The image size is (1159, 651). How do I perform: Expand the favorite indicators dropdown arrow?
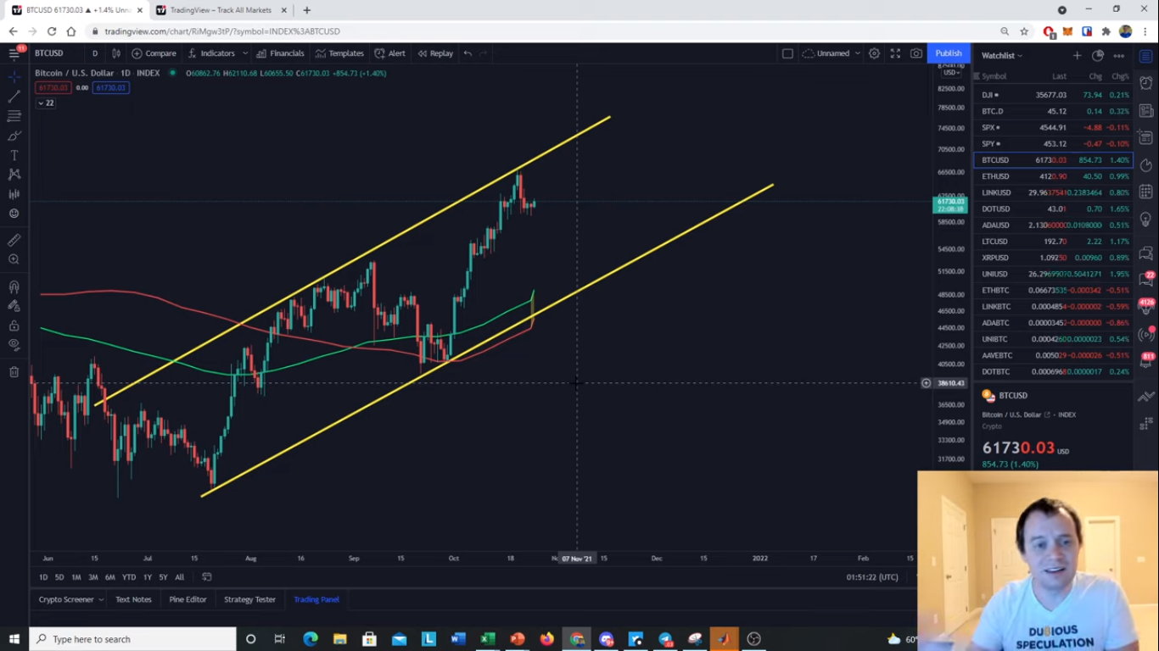pos(245,53)
